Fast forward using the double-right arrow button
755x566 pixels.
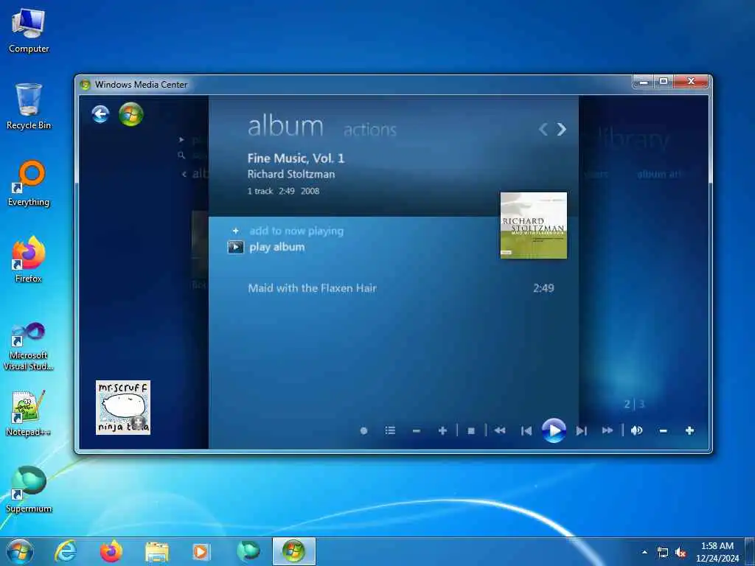click(x=608, y=430)
